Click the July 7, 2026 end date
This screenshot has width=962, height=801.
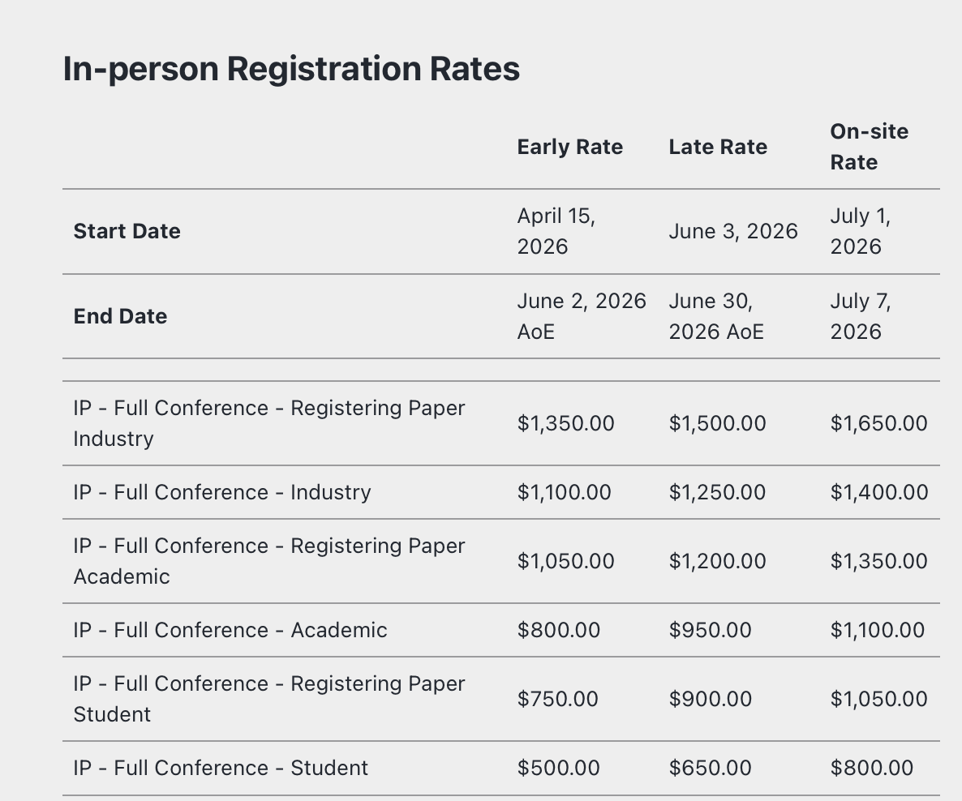click(860, 316)
